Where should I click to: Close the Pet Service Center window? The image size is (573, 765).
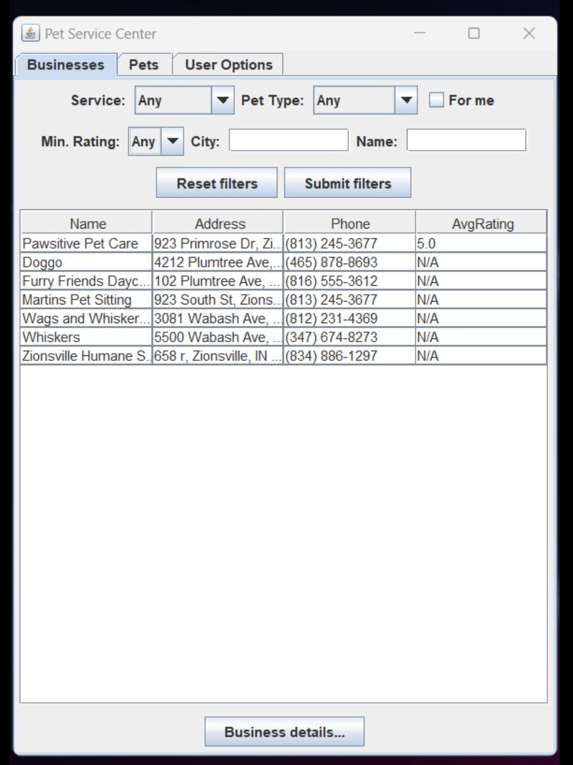coord(528,33)
